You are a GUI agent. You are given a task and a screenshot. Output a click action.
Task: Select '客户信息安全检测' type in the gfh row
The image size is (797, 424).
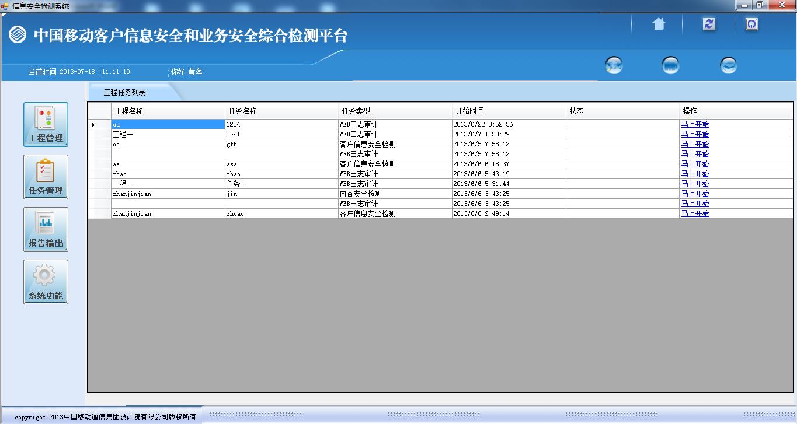click(395, 144)
